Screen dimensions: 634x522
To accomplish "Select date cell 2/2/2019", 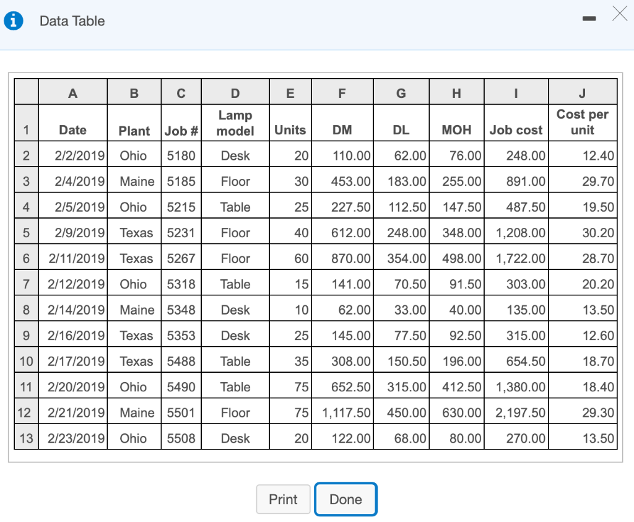I will 73,154.
